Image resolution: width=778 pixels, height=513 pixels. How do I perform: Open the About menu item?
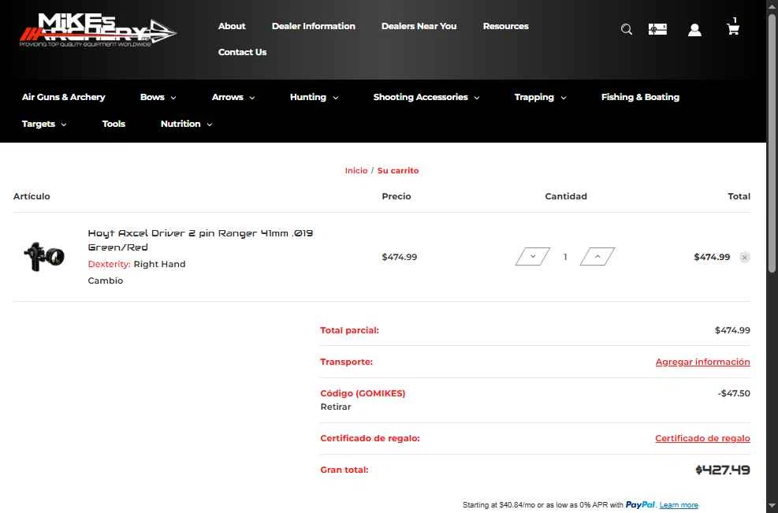(232, 26)
